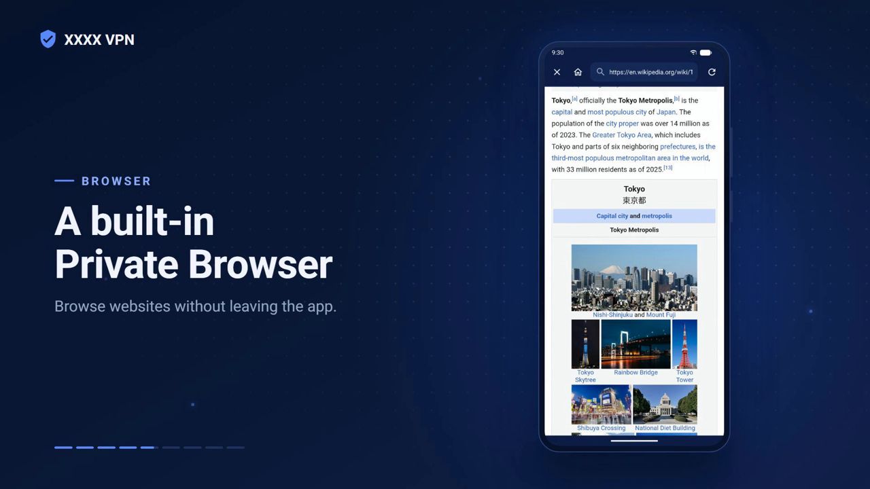Open 'third-most populous metropolitan area in the world' link
Viewport: 870px width, 489px height.
pos(630,158)
